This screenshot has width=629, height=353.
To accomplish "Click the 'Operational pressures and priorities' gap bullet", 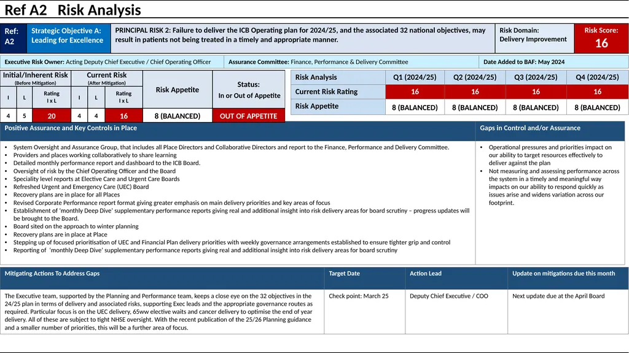I will [550, 155].
